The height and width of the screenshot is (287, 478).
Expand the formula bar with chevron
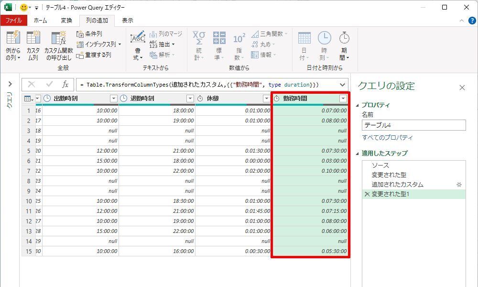342,85
